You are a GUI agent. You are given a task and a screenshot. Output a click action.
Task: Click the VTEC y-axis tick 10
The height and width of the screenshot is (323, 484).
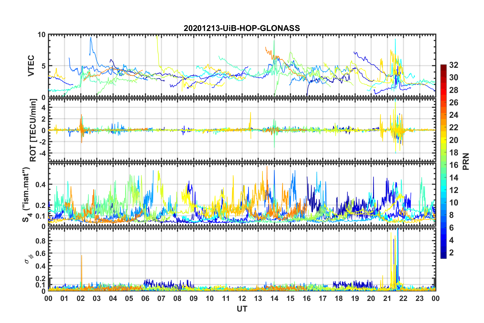(41, 35)
